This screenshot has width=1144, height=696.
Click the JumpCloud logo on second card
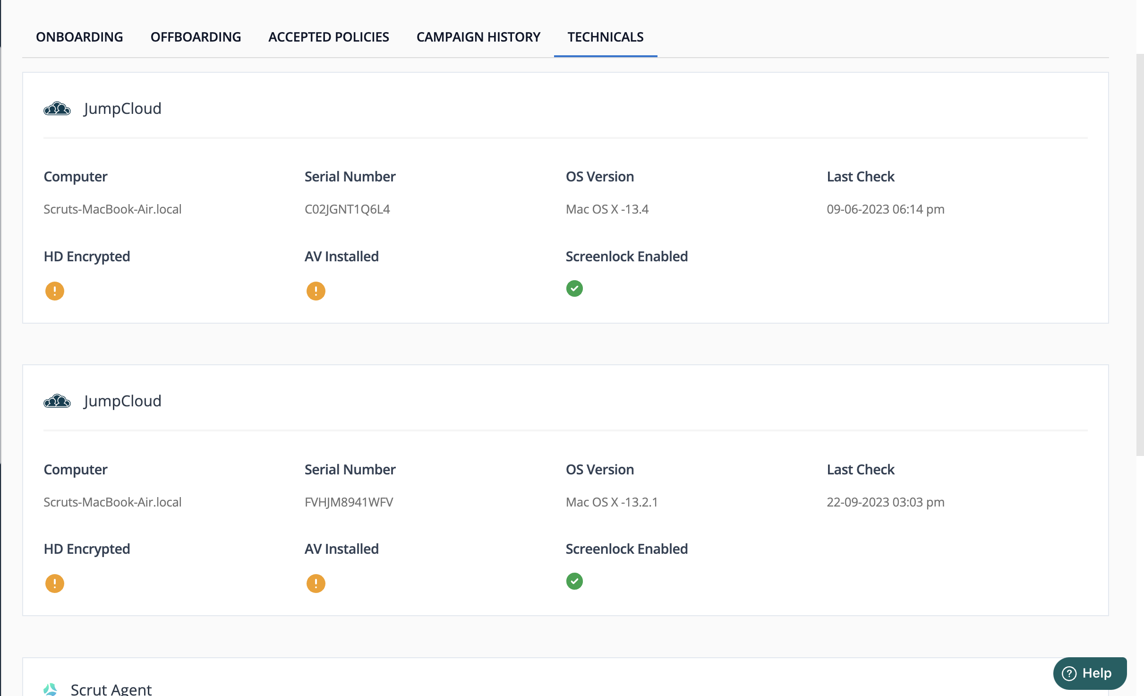[57, 401]
